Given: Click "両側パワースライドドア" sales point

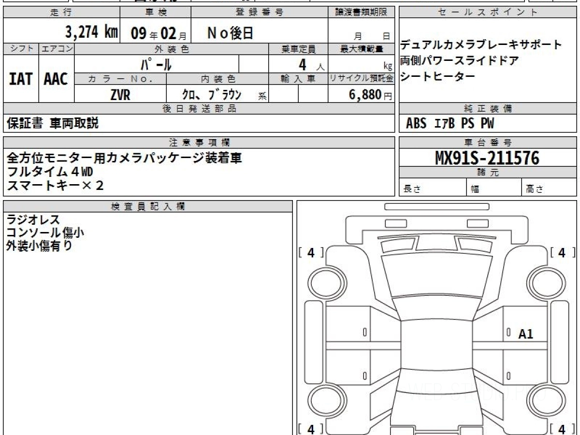Looking at the screenshot, I should tap(460, 60).
